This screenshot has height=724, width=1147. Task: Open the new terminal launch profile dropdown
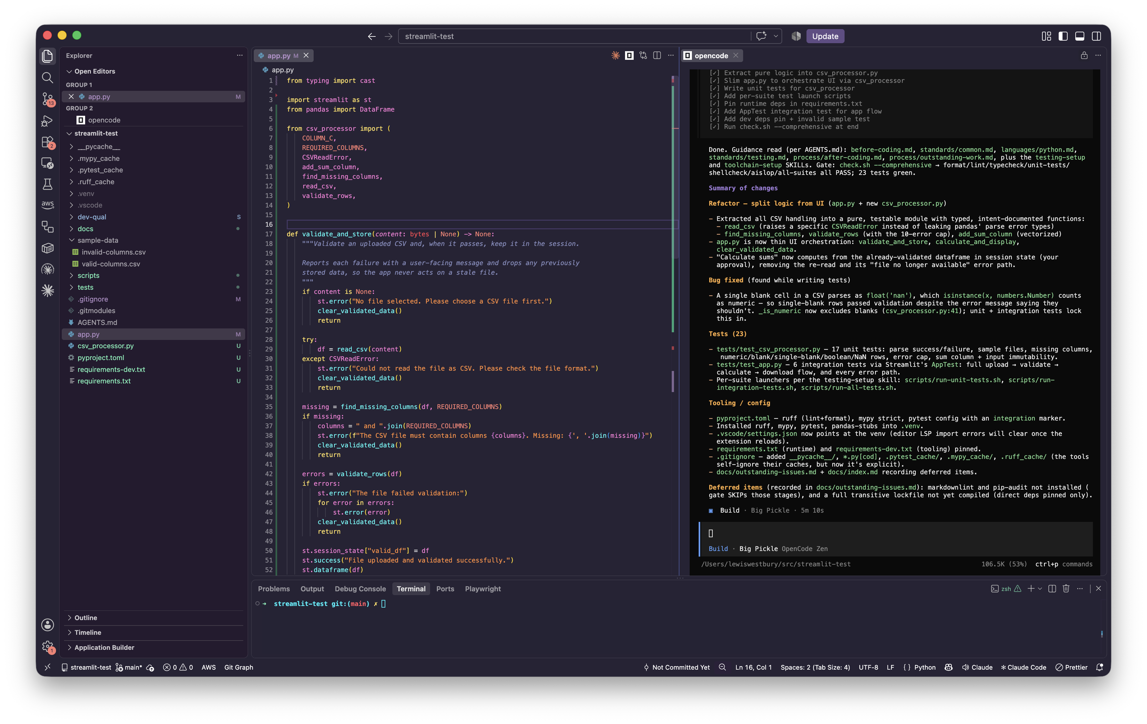(x=1040, y=589)
